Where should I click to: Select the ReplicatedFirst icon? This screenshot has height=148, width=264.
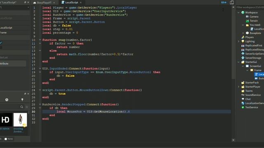pyautogui.click(x=243, y=46)
